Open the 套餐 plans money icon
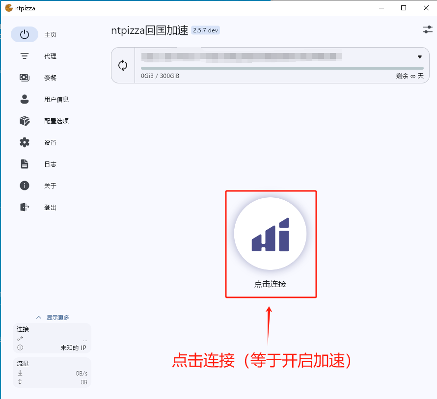The image size is (437, 399). click(x=25, y=78)
